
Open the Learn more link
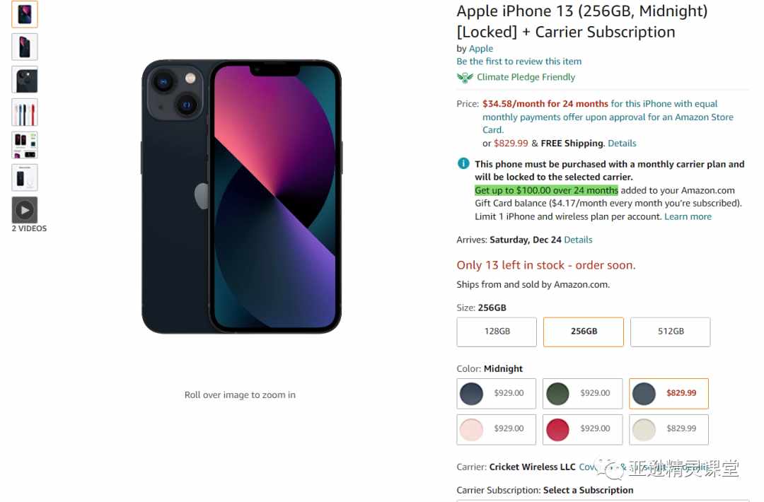click(688, 216)
